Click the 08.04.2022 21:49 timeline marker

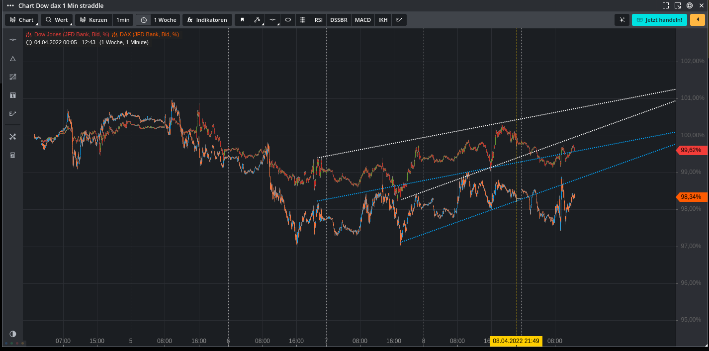516,341
